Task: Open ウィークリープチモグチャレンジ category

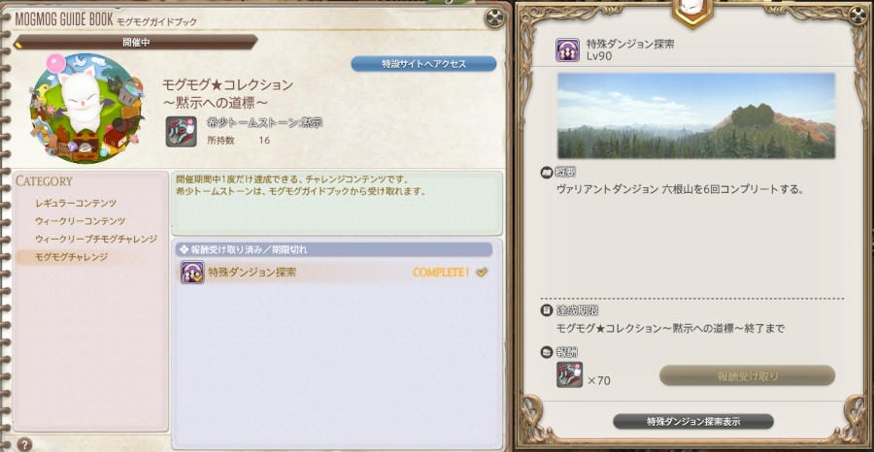Action: coord(96,239)
